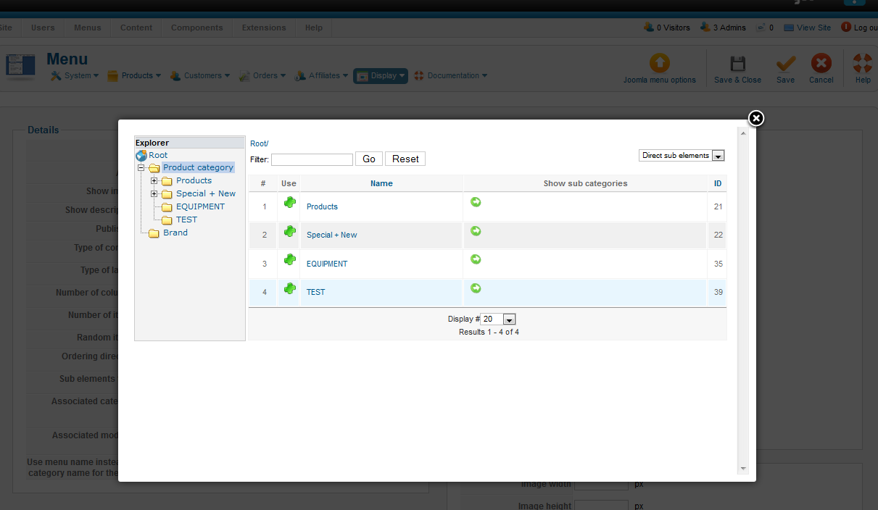Click the EQUIPMENT folder icon in tree
This screenshot has height=510, width=878.
tap(167, 207)
